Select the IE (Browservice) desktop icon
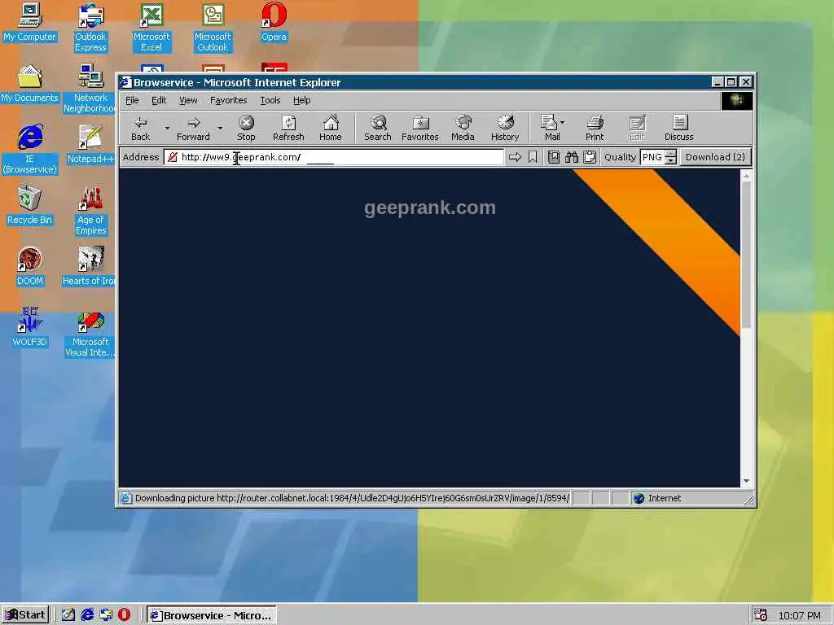 tap(30, 150)
